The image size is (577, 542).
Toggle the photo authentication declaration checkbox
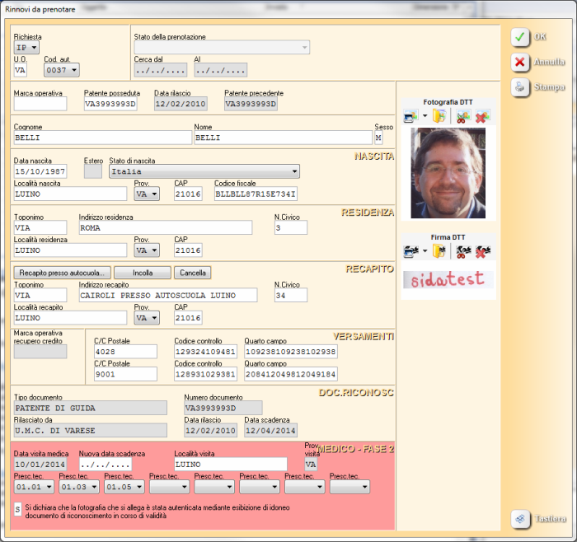(19, 510)
